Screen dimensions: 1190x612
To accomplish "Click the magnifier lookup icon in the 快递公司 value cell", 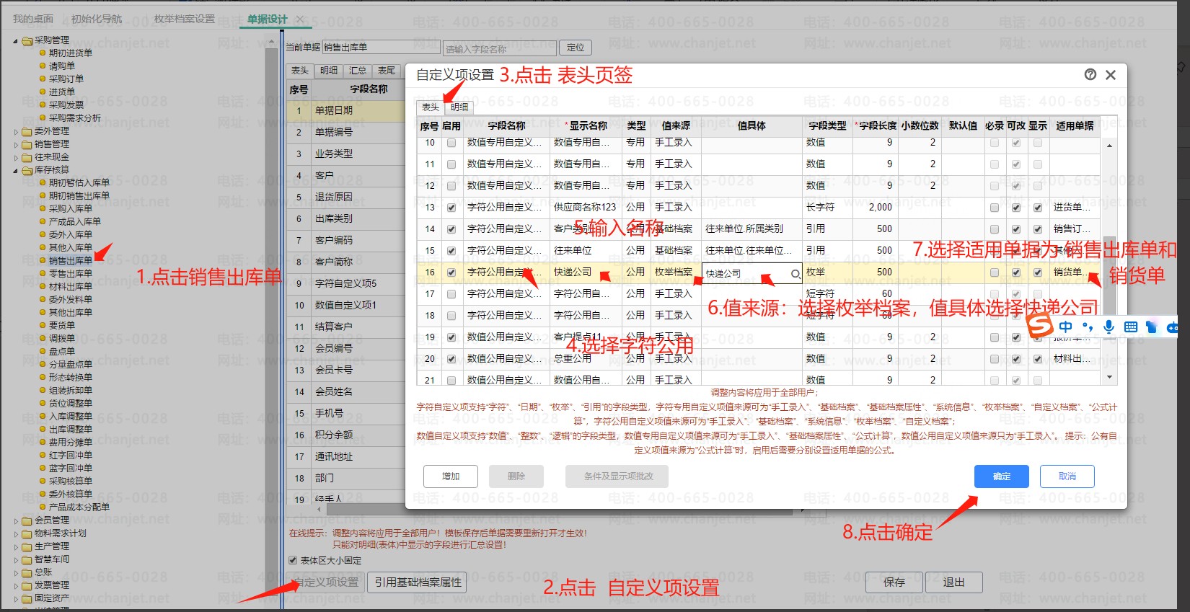I will pyautogui.click(x=795, y=274).
